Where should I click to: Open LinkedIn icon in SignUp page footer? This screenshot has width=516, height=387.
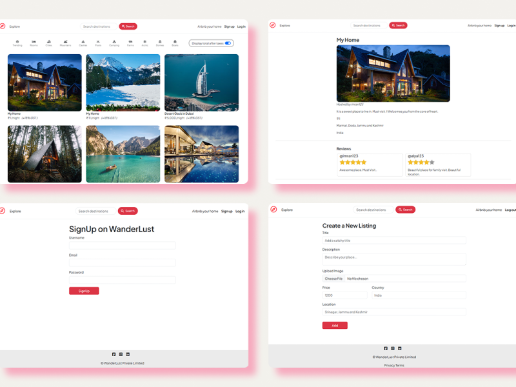tap(128, 354)
